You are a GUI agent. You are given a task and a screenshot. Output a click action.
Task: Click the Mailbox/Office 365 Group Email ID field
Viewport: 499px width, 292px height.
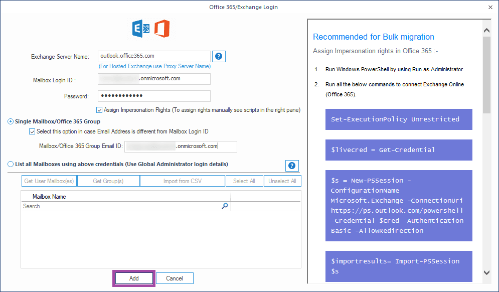[x=181, y=147]
